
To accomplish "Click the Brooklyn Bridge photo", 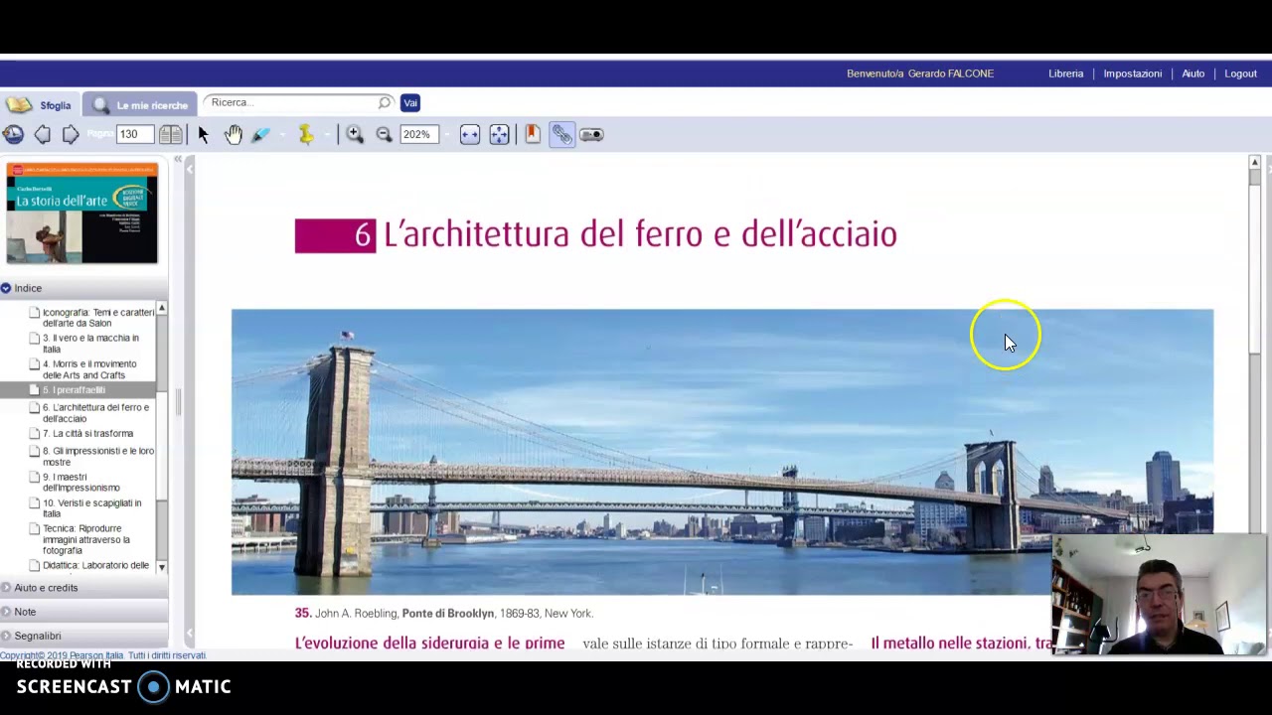I will tap(722, 452).
